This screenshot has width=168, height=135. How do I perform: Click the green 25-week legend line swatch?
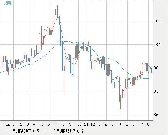pyautogui.click(x=48, y=131)
